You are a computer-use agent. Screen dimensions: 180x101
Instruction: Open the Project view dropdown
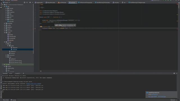coord(6,3)
